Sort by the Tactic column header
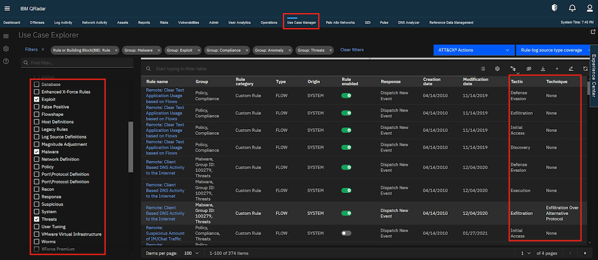The height and width of the screenshot is (260, 598). [x=517, y=82]
